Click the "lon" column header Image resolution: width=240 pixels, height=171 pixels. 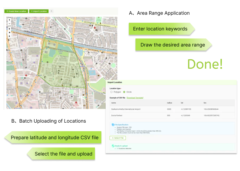tap(205, 103)
